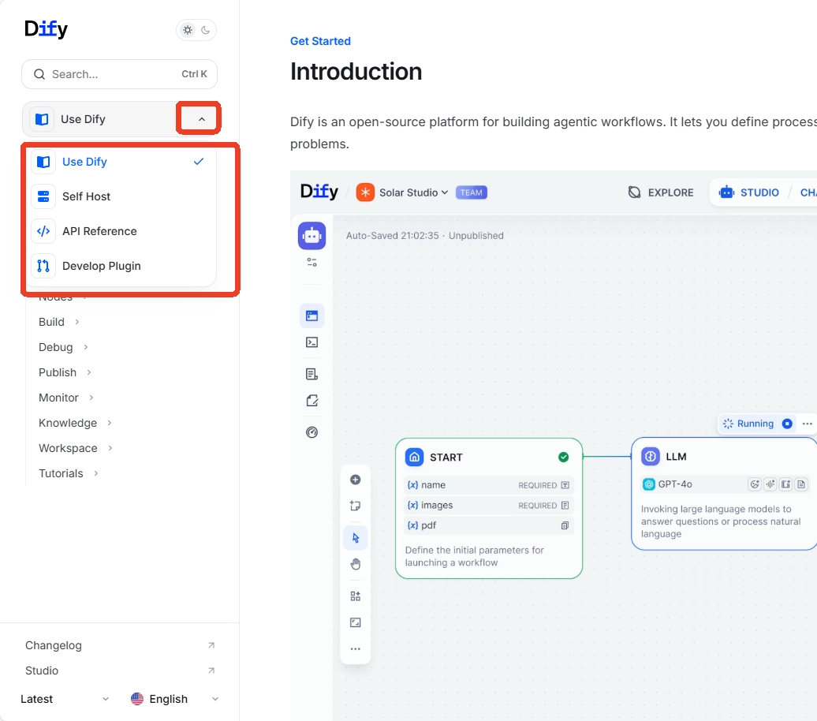817x721 pixels.
Task: Collapse the Use Dify dropdown chevron
Action: pos(202,119)
